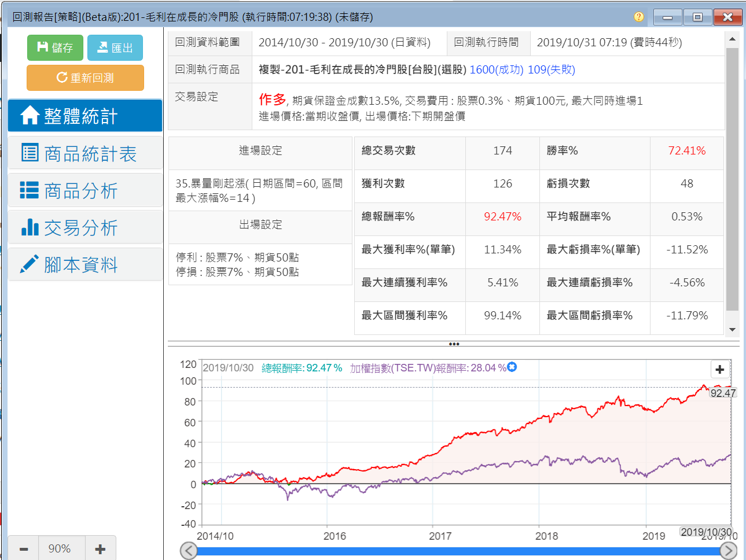Rerun the backtest with 重新回測

[x=85, y=78]
